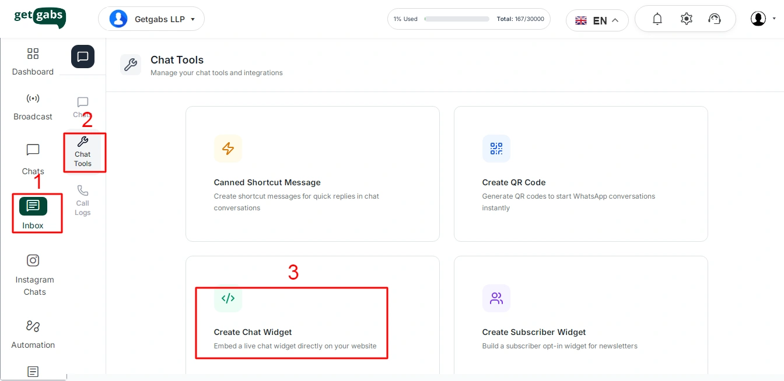Viewport: 784px width, 381px height.
Task: Open Chats in the left sidebar
Action: pos(33,158)
